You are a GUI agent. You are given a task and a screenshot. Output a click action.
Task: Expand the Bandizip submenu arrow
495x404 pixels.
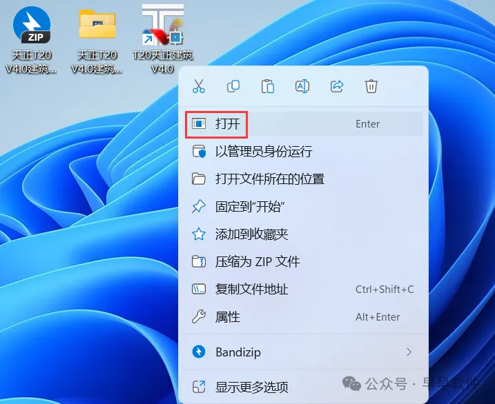point(409,352)
